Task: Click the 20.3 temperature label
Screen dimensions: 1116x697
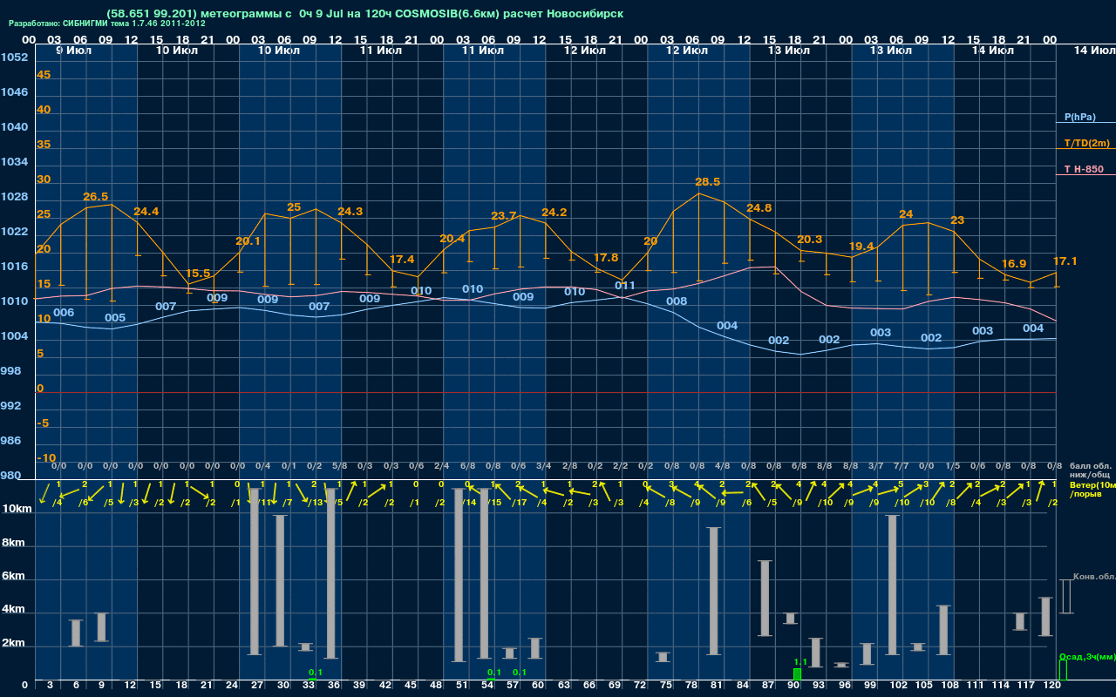Action: tap(809, 240)
